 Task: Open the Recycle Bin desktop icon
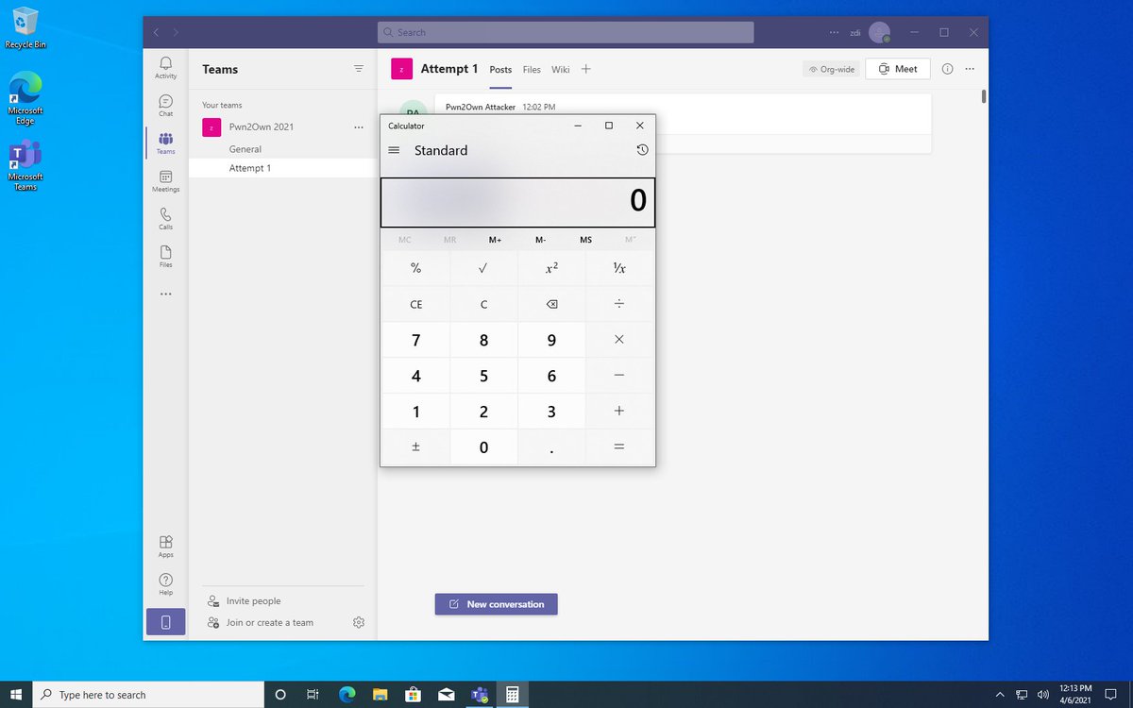[25, 27]
